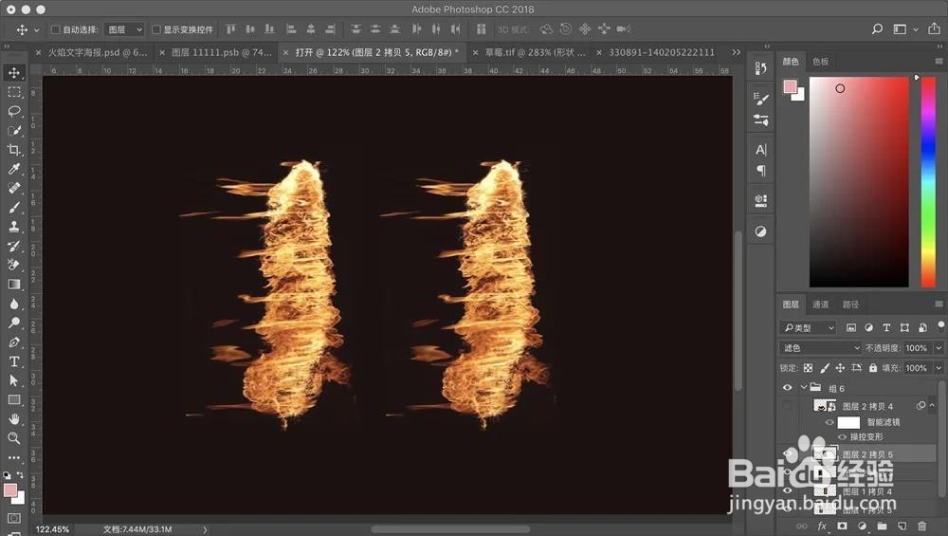Delete the selected layer with trash icon
Image resolution: width=948 pixels, height=536 pixels.
(x=921, y=527)
